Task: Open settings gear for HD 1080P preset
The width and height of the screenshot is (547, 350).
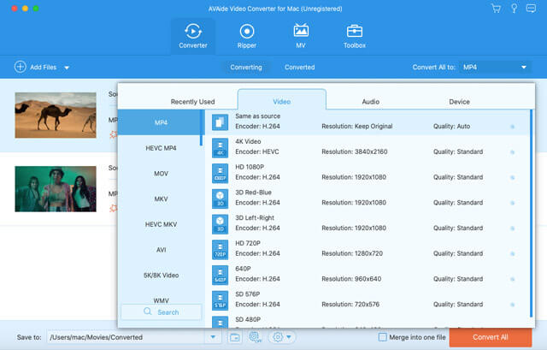Action: tap(513, 177)
